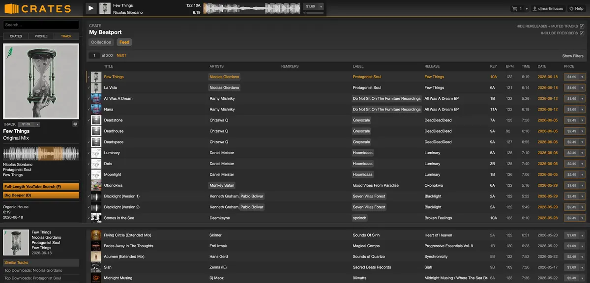Click the gear icon next to Help

click(x=571, y=8)
